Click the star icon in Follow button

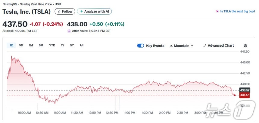pyautogui.click(x=59, y=11)
